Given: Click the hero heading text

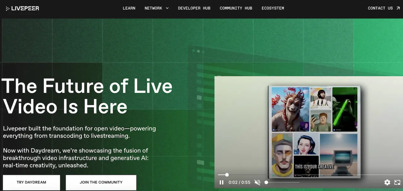Looking at the screenshot, I should (x=87, y=96).
